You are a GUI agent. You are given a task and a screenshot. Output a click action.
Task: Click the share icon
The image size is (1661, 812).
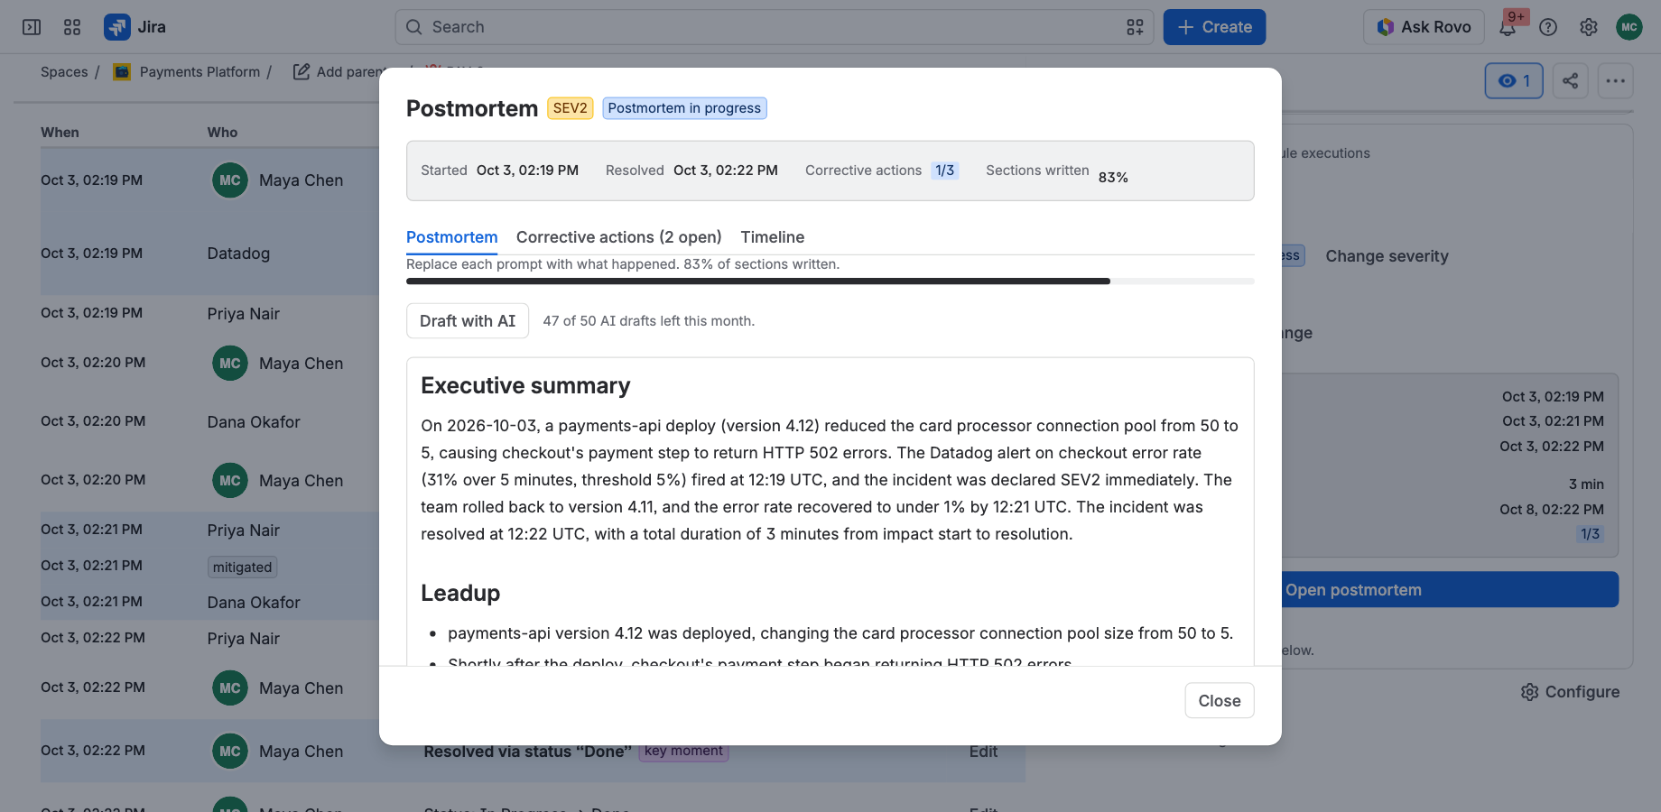tap(1571, 81)
